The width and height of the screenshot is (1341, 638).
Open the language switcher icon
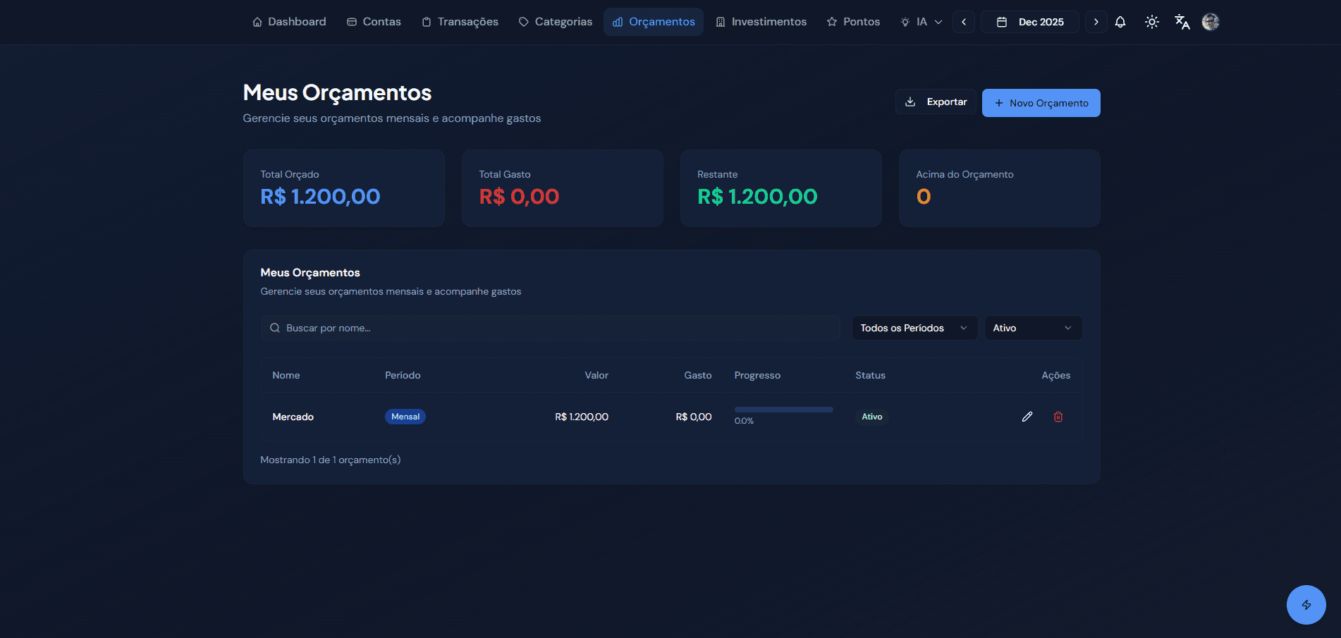coord(1182,22)
